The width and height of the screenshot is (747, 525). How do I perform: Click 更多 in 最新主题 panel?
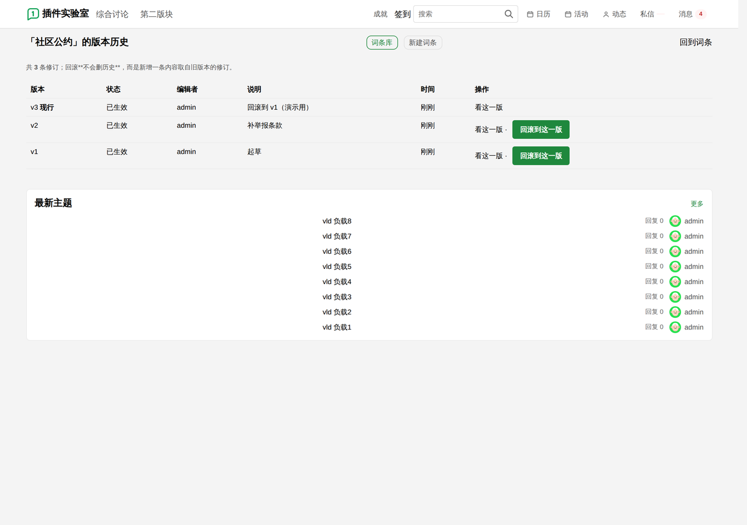click(x=697, y=204)
